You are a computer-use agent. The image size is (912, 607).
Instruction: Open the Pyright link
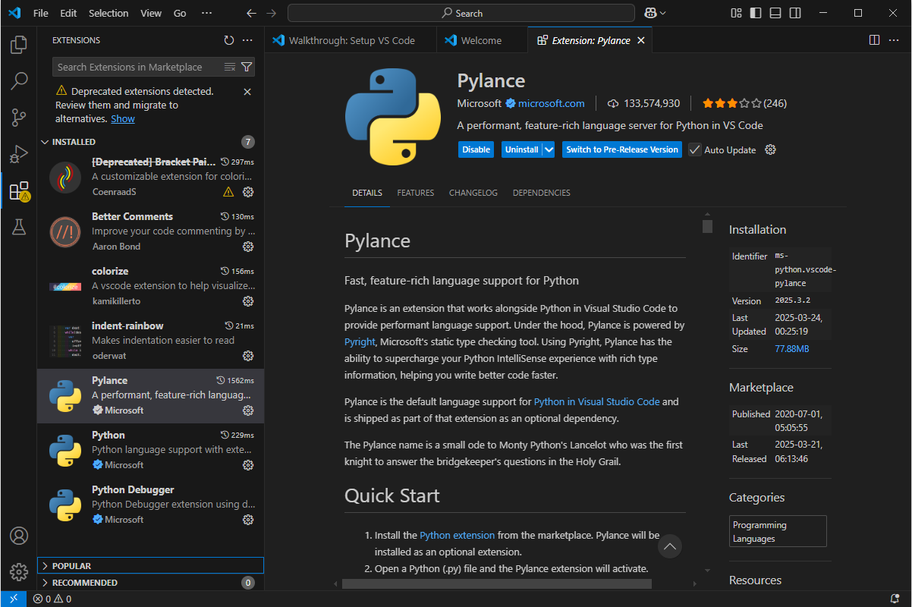pyautogui.click(x=361, y=342)
